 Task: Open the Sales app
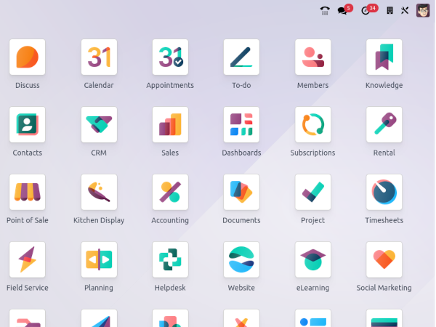point(170,124)
